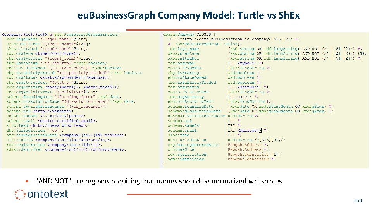Select Turtle line adms:identifier <company/(co)/(id)/id/(provider)>.
The image size is (372, 209).
[x=66, y=149]
